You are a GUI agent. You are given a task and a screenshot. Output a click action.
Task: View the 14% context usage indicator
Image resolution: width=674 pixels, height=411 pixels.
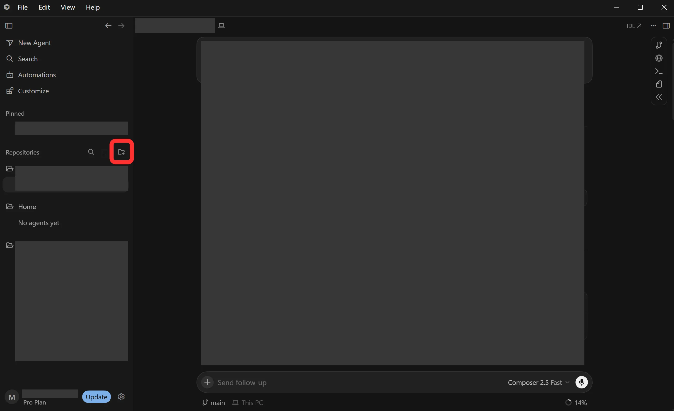pyautogui.click(x=576, y=402)
